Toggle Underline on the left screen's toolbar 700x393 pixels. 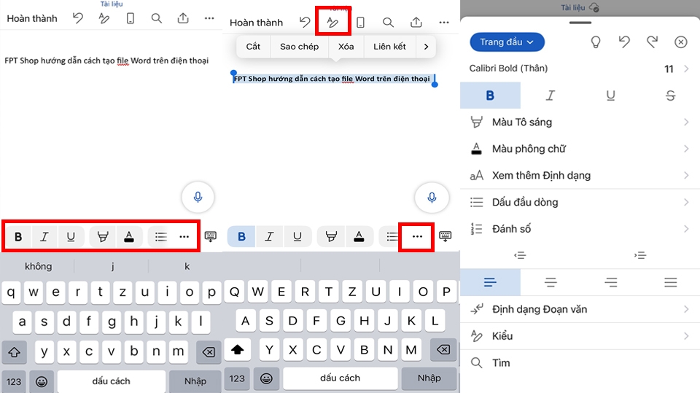click(x=71, y=237)
